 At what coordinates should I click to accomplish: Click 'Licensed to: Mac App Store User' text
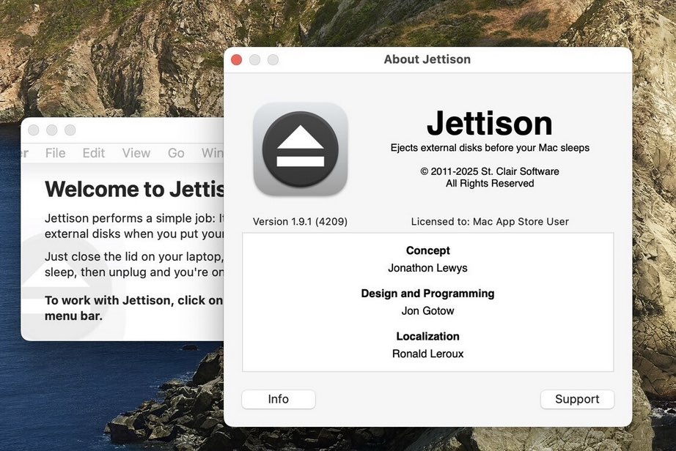coord(490,222)
